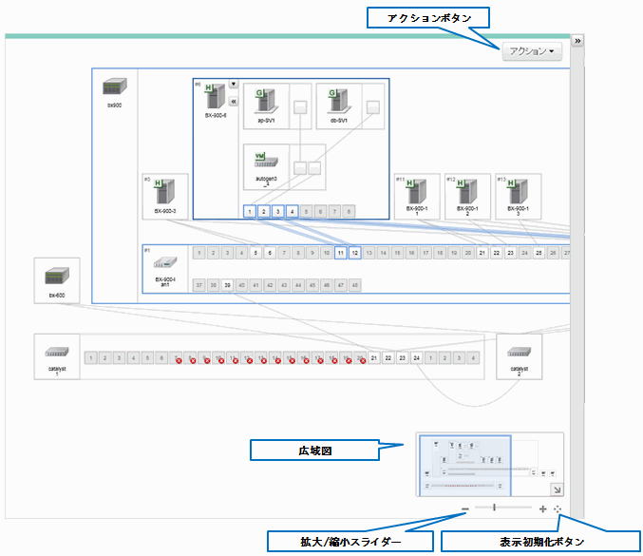This screenshot has height=556, width=643.
Task: Select port 11 on BX-900-lan1 switch
Action: pyautogui.click(x=341, y=253)
